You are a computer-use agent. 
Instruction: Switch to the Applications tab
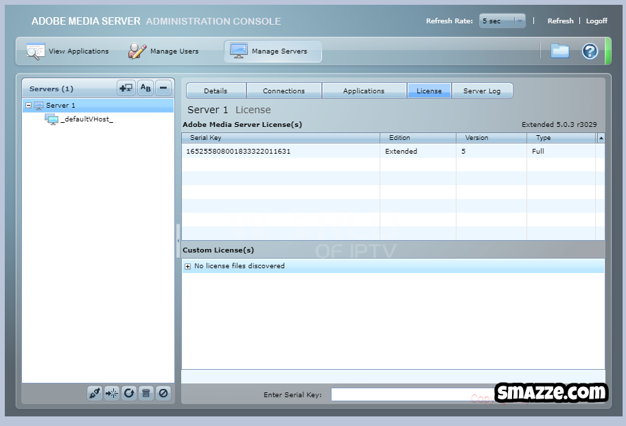pos(364,91)
